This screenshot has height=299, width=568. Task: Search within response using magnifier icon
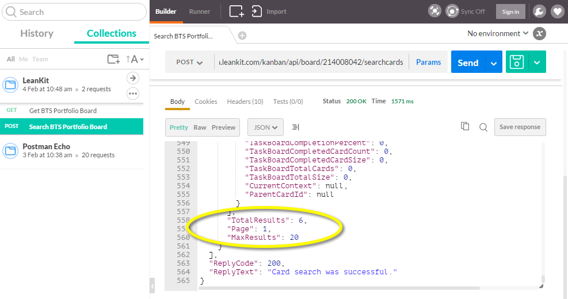click(483, 127)
